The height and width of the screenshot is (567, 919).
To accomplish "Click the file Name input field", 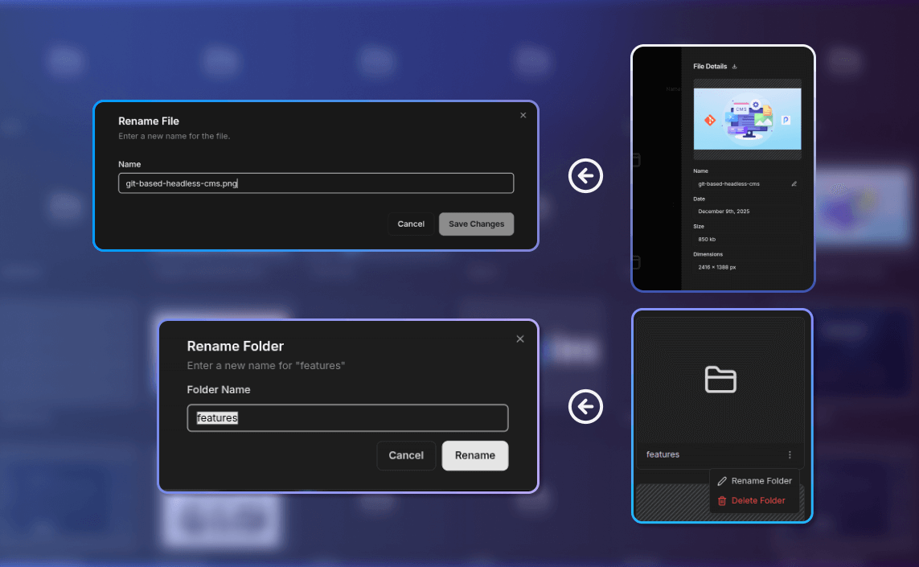I will click(x=315, y=183).
